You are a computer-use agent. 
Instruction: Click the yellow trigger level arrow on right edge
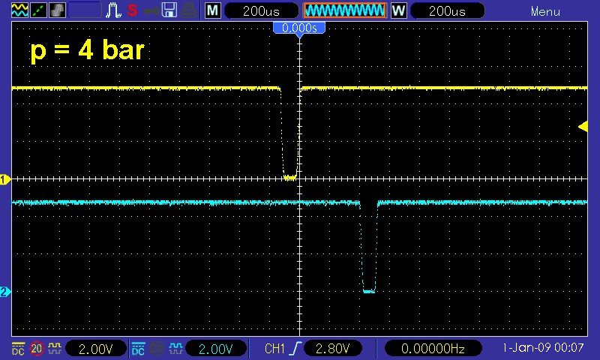(583, 127)
